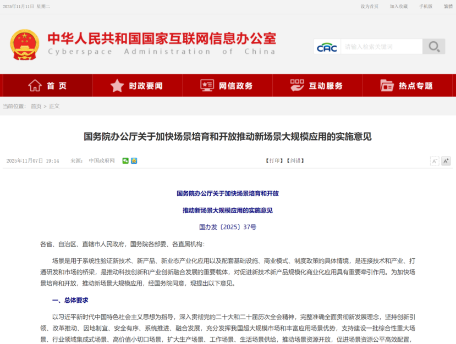
Task: Focus the keyword search input field
Action: click(x=381, y=47)
